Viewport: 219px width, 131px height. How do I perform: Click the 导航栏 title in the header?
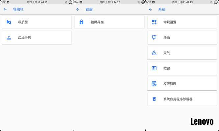(x=18, y=9)
